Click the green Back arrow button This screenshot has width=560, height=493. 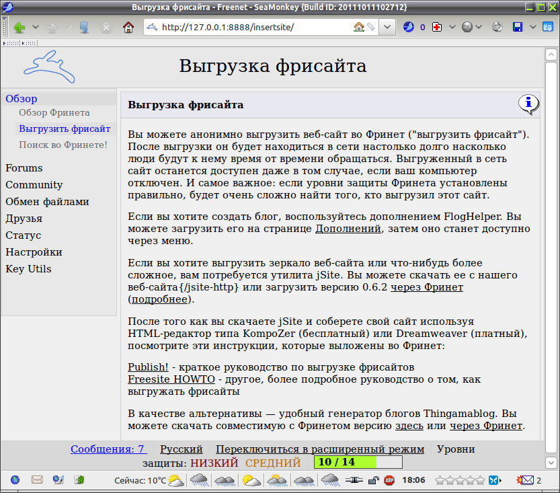click(19, 27)
